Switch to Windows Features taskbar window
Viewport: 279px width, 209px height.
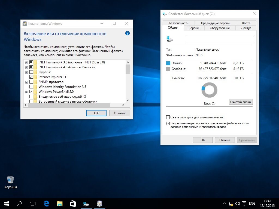[x=99, y=204]
